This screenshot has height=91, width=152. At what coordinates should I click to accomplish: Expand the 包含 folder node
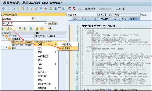[x=7, y=48]
